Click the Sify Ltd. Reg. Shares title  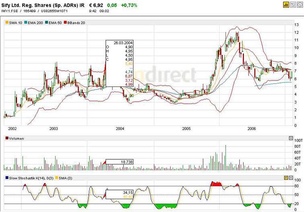pos(43,5)
